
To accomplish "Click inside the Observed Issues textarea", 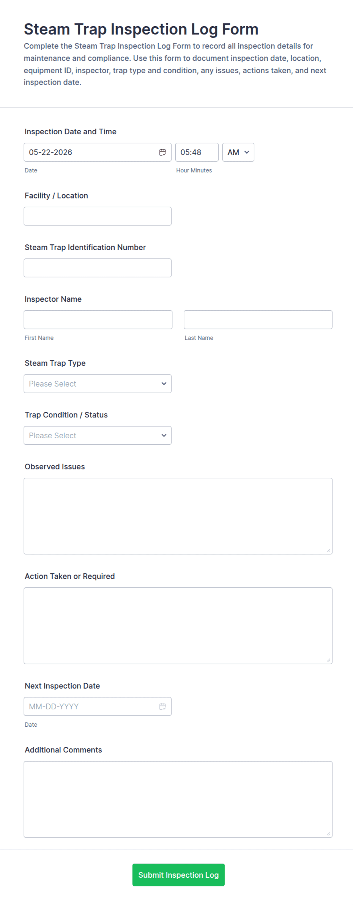I will (x=178, y=516).
